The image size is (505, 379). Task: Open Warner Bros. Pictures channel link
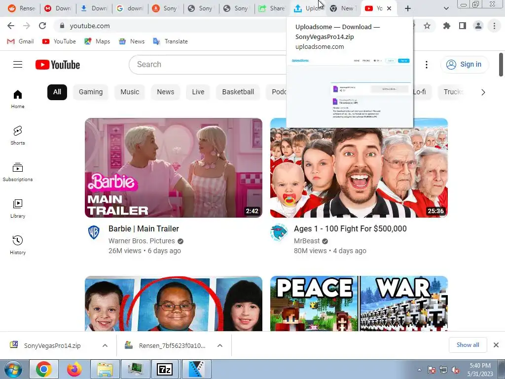142,241
